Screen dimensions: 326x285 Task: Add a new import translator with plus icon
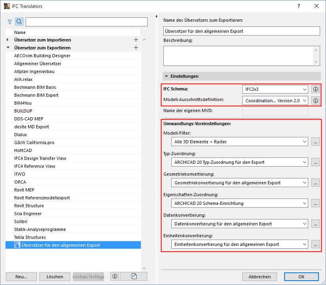[x=136, y=40]
